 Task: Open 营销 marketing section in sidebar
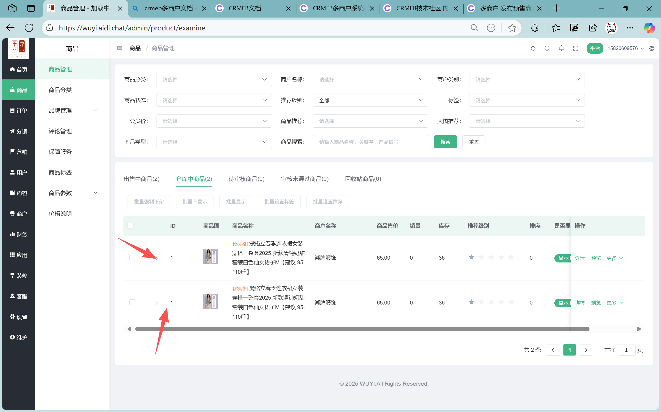coord(19,152)
